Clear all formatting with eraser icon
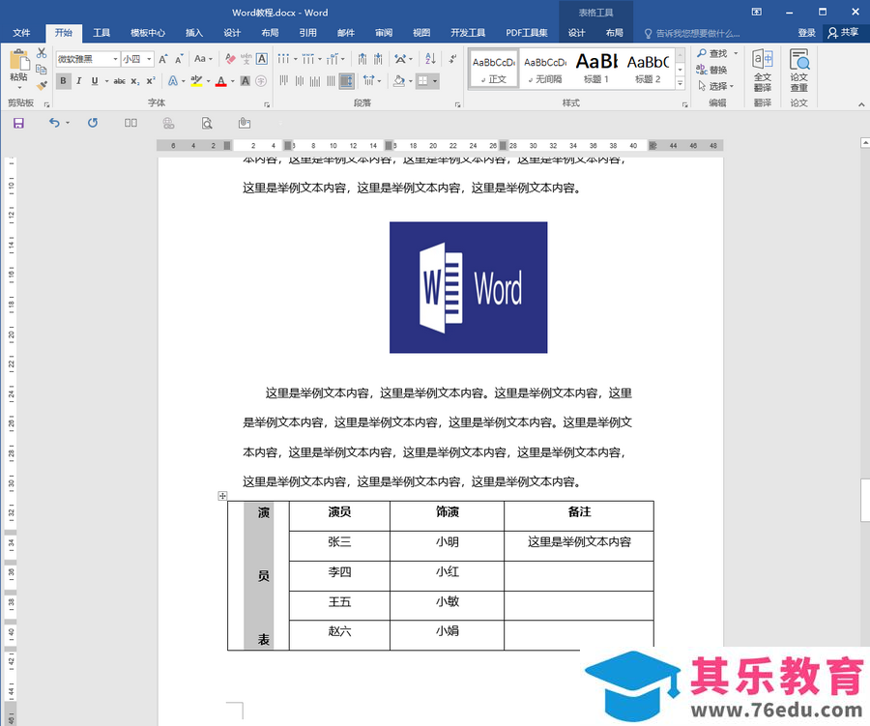870x726 pixels. point(230,59)
